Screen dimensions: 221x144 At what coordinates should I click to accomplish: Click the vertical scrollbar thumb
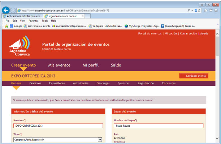217,46
